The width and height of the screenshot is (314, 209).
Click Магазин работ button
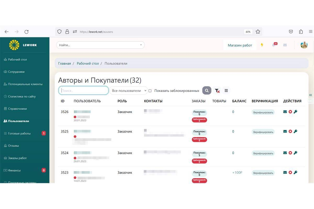240,45
